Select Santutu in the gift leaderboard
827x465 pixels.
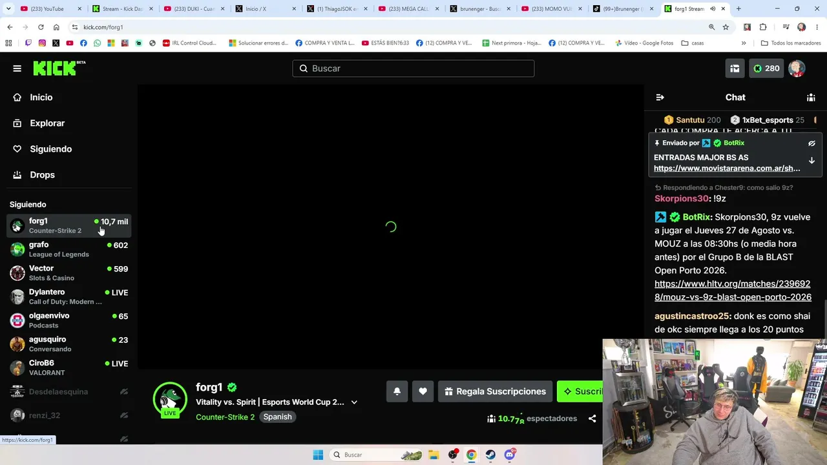692,120
